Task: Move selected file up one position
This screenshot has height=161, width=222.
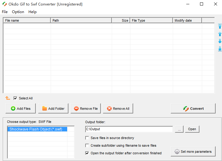Action: coord(220,34)
